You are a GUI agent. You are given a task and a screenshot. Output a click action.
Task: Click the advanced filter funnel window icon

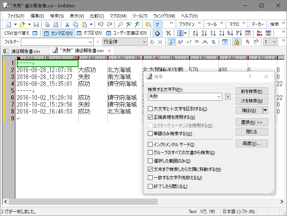coord(225,42)
